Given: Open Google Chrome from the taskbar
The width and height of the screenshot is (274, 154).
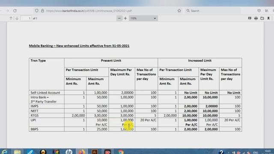Looking at the screenshot, I should pos(120,151).
